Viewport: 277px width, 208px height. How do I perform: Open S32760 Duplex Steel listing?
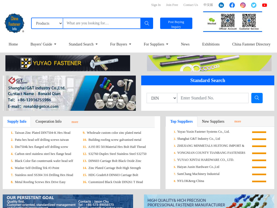pos(117,154)
